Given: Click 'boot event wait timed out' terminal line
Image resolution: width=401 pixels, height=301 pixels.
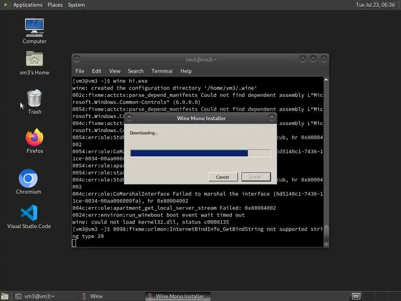Looking at the screenshot, I should coord(158,215).
